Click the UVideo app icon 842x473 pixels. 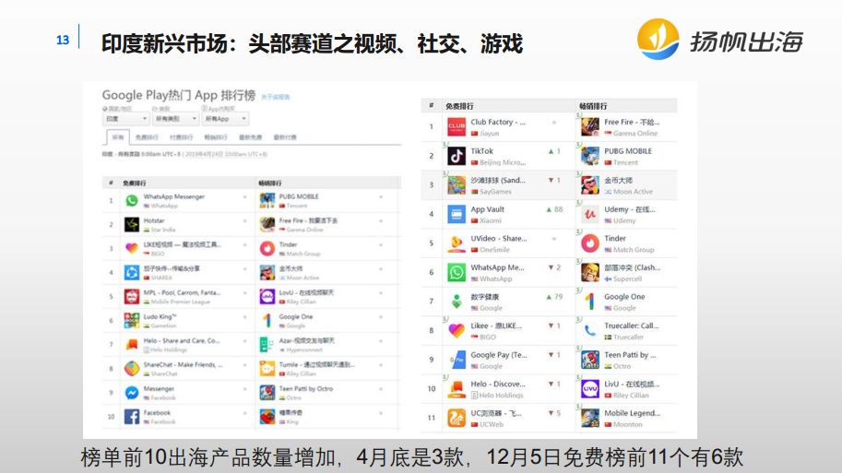tap(457, 243)
